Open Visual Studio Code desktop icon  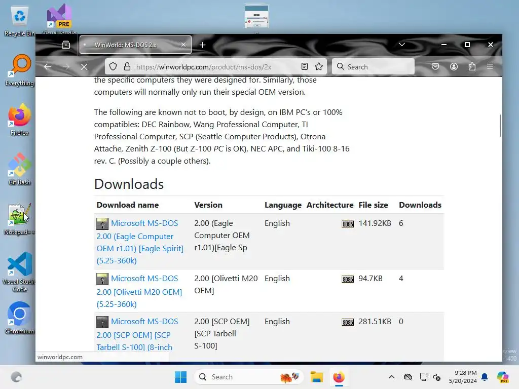click(x=20, y=272)
